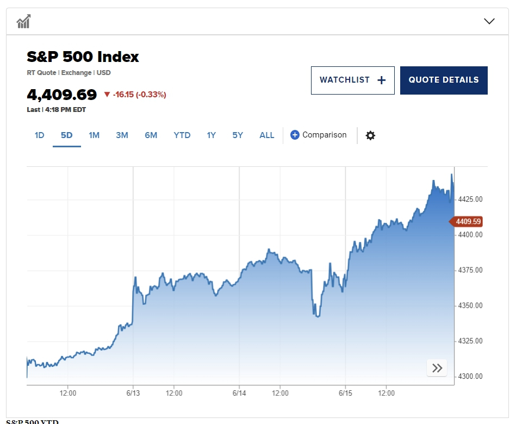Show the YTD chart range
The height and width of the screenshot is (424, 516).
[x=182, y=135]
